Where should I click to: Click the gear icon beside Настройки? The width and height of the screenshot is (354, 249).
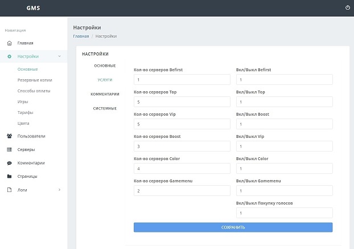click(x=9, y=56)
